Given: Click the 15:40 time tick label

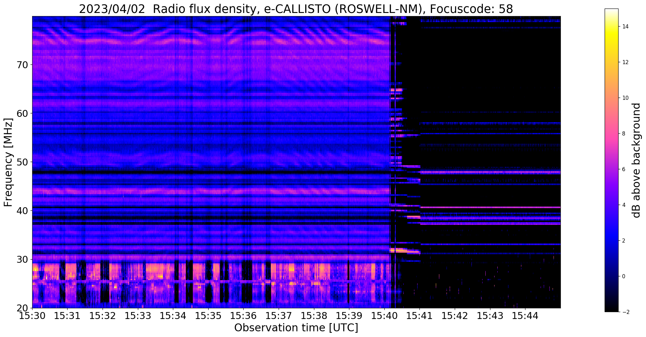Looking at the screenshot, I should tap(384, 315).
